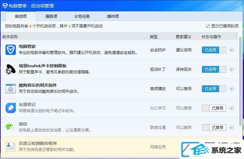This screenshot has height=159, width=244.
Task: Close the 启动项管理 window
Action: click(x=238, y=5)
